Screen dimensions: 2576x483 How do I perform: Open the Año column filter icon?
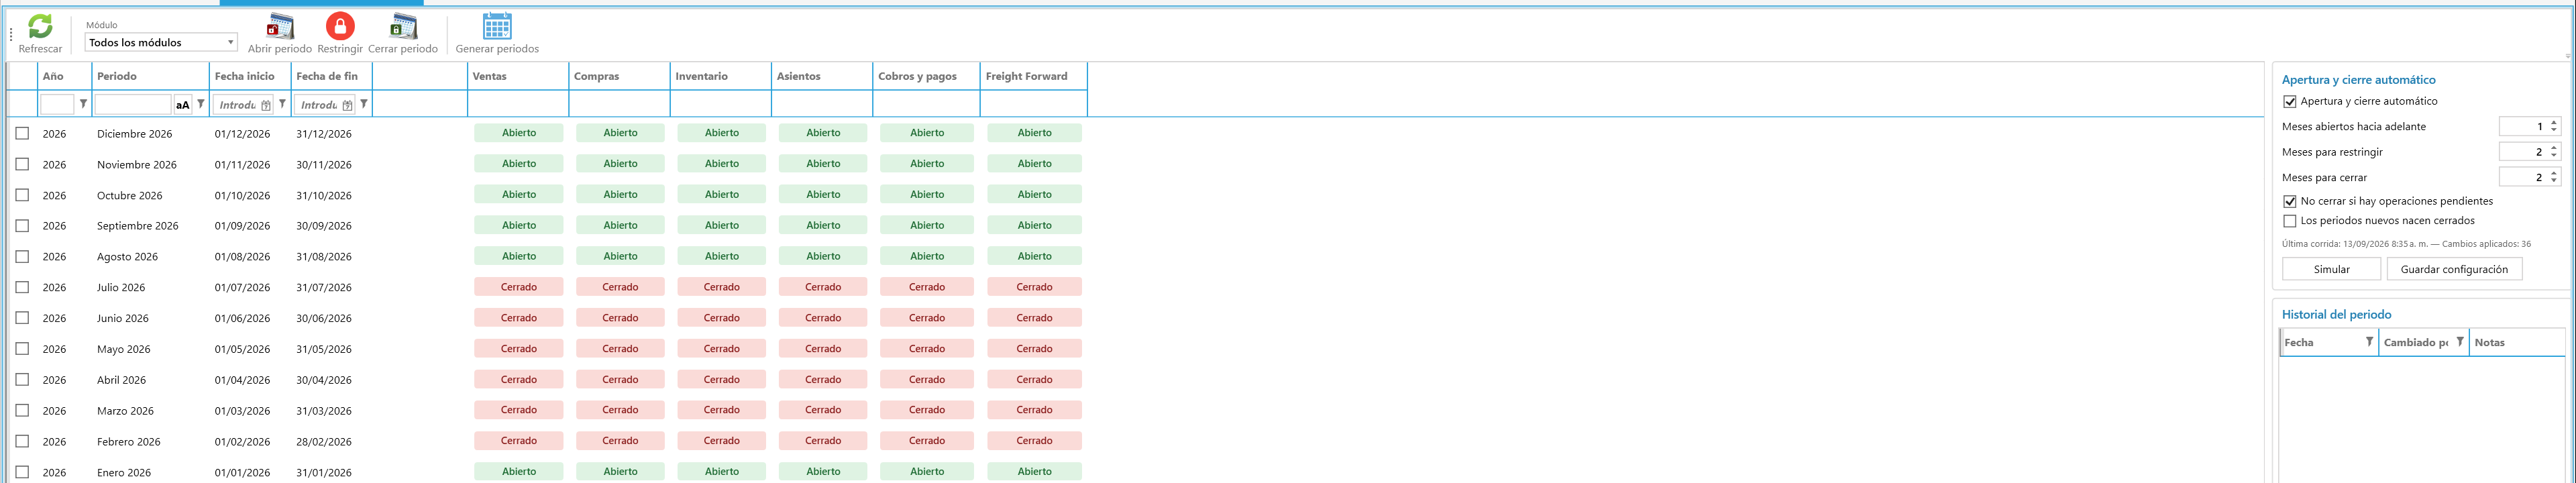click(83, 104)
